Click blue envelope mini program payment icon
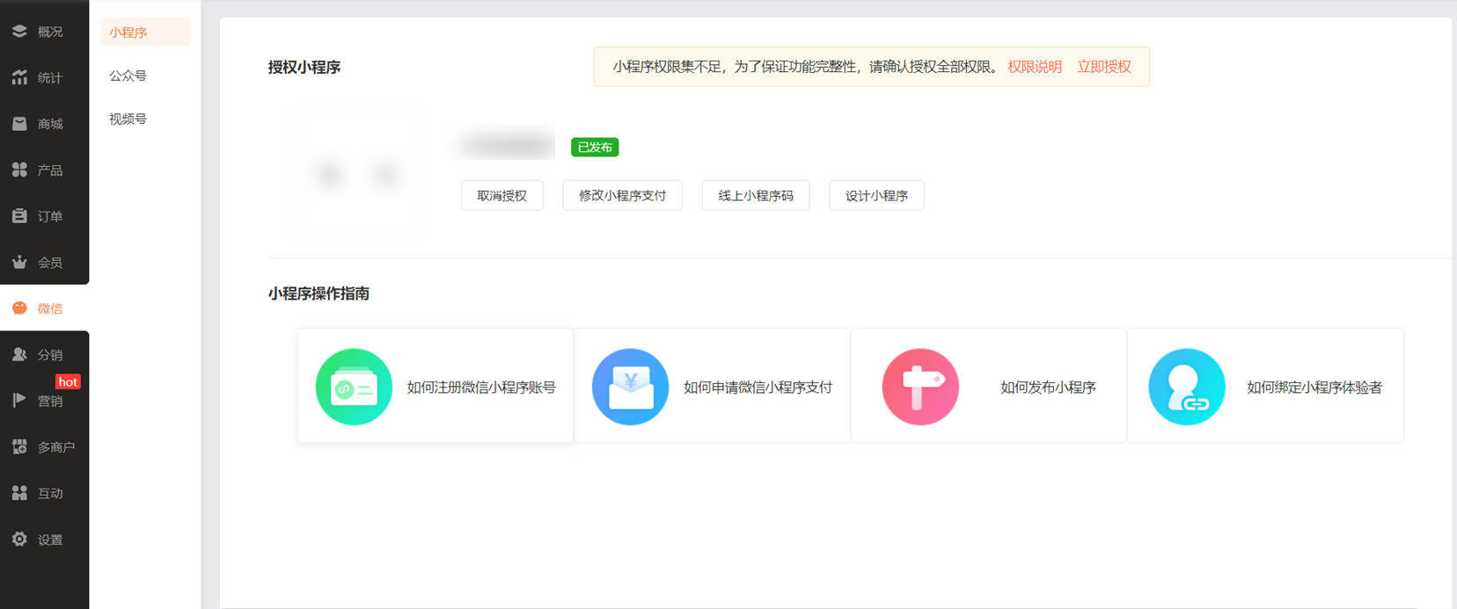 pyautogui.click(x=630, y=387)
